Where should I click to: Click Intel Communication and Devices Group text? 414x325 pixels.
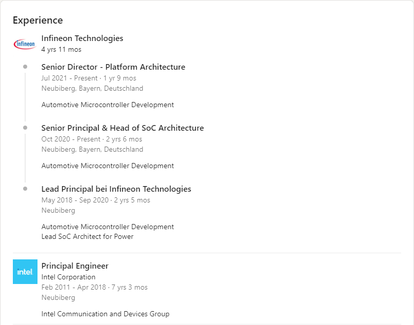pos(105,314)
